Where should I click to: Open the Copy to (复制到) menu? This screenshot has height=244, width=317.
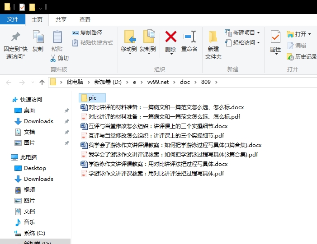point(148,42)
